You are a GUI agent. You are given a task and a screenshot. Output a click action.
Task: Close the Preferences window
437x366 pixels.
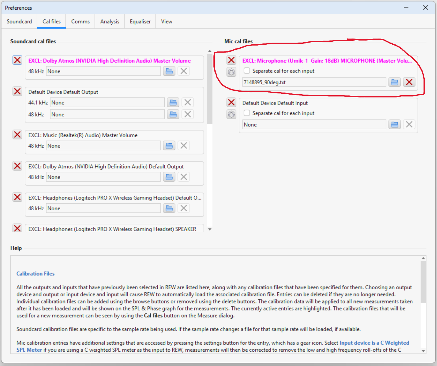(x=426, y=8)
